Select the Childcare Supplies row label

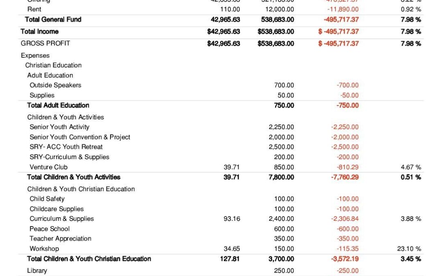56,209
